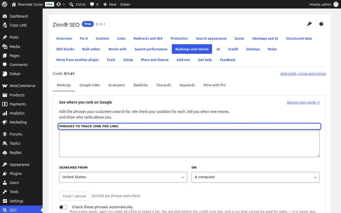Open the Credit plugin tab

coord(233,49)
